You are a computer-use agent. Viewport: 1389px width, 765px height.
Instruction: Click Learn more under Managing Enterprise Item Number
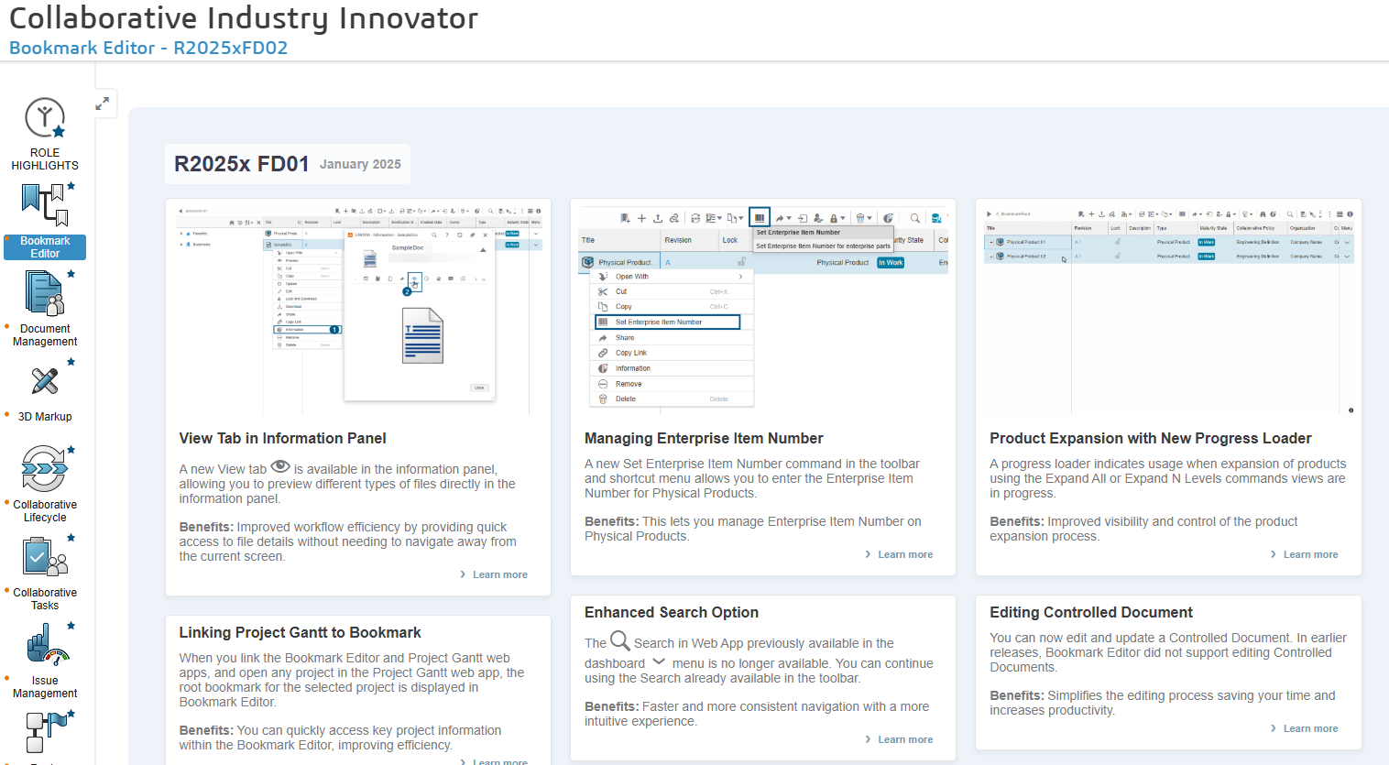904,554
